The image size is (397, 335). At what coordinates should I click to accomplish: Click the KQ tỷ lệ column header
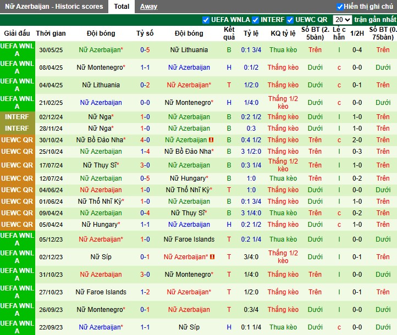[283, 33]
